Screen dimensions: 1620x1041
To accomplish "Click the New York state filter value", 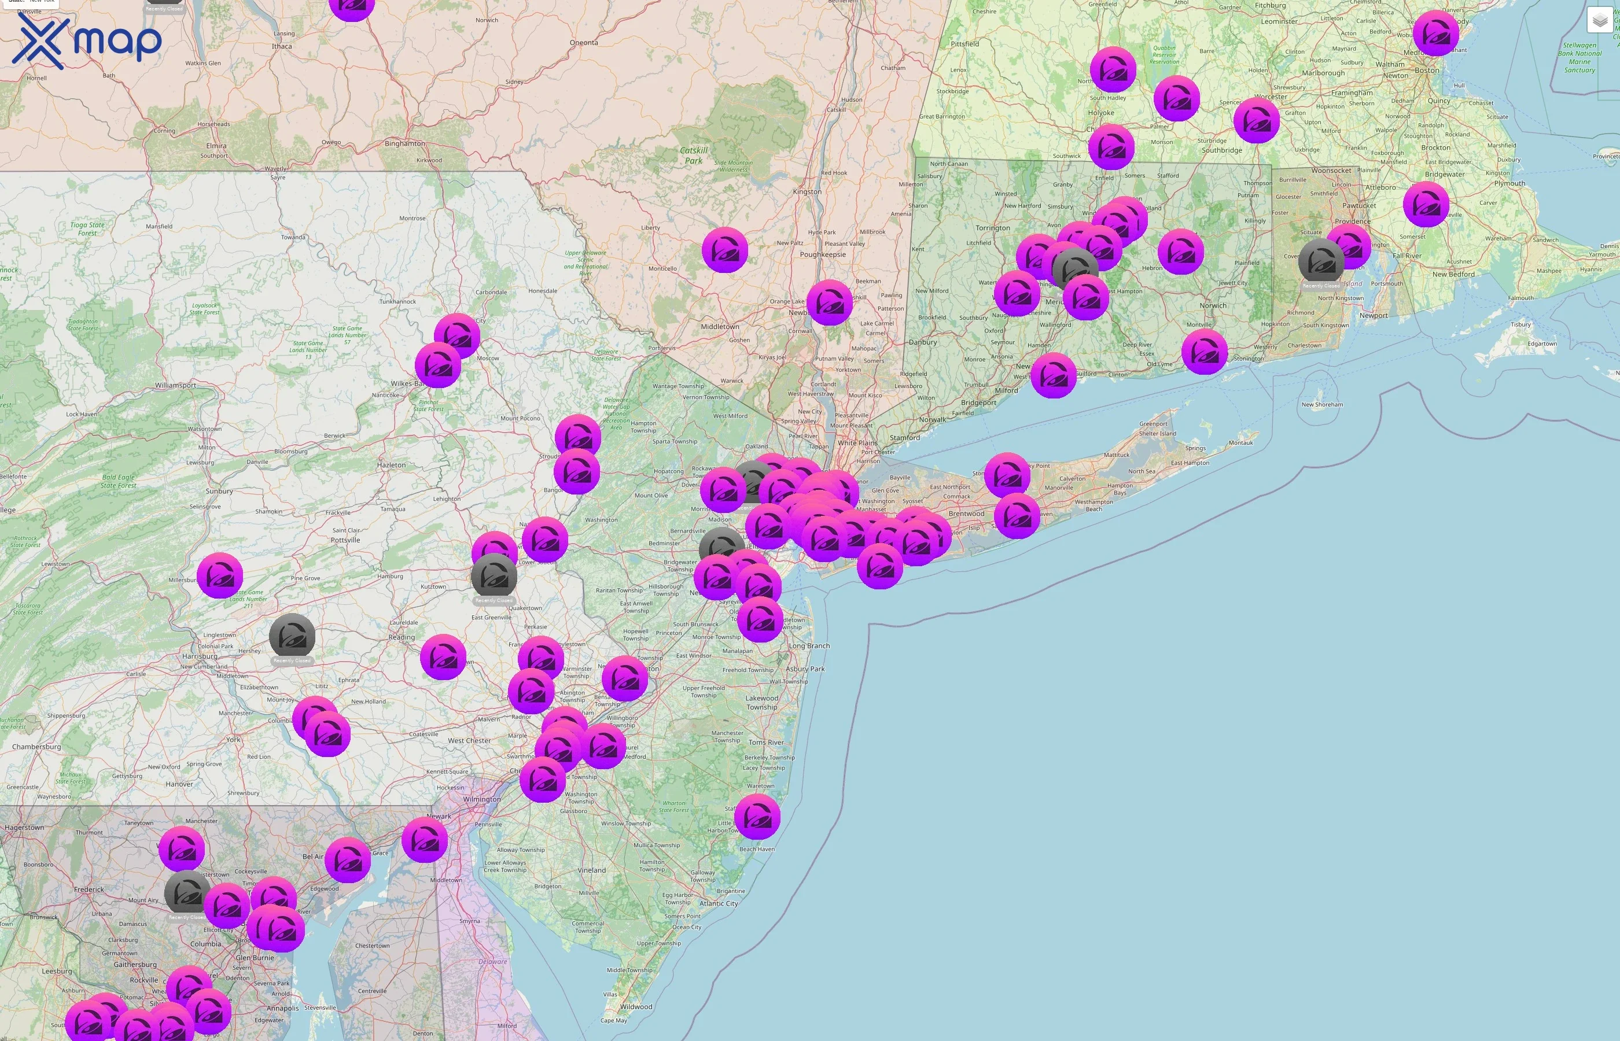I will tap(42, 1).
